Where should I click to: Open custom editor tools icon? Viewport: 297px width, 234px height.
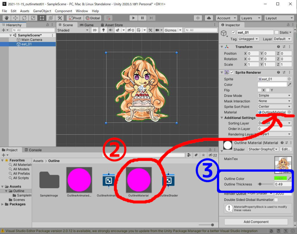60,18
